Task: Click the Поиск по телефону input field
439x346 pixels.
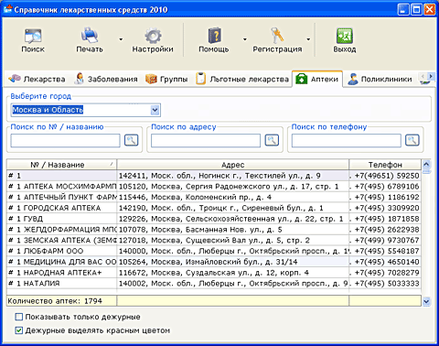Action: pos(347,140)
